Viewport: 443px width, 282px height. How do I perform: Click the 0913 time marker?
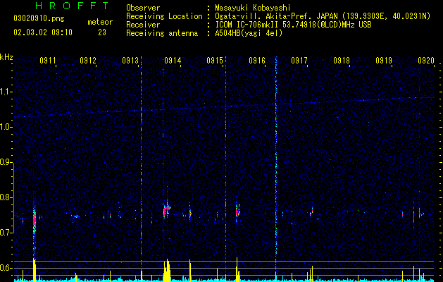[x=130, y=61]
